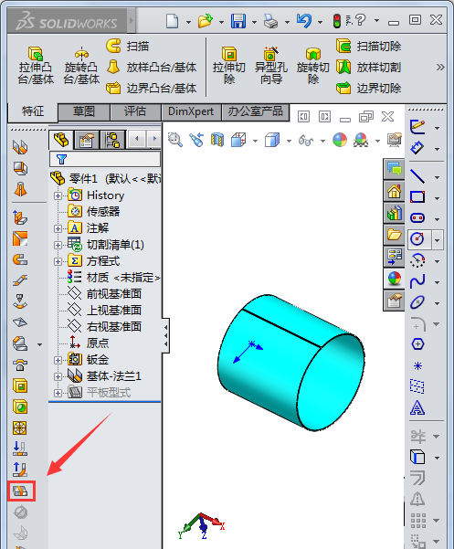Open the display style dropdown arrow

coord(289,141)
